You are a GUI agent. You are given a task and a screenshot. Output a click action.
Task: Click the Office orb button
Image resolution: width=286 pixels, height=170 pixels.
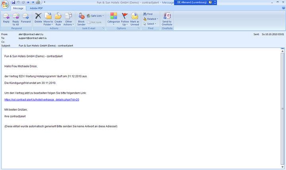pos(5,4)
